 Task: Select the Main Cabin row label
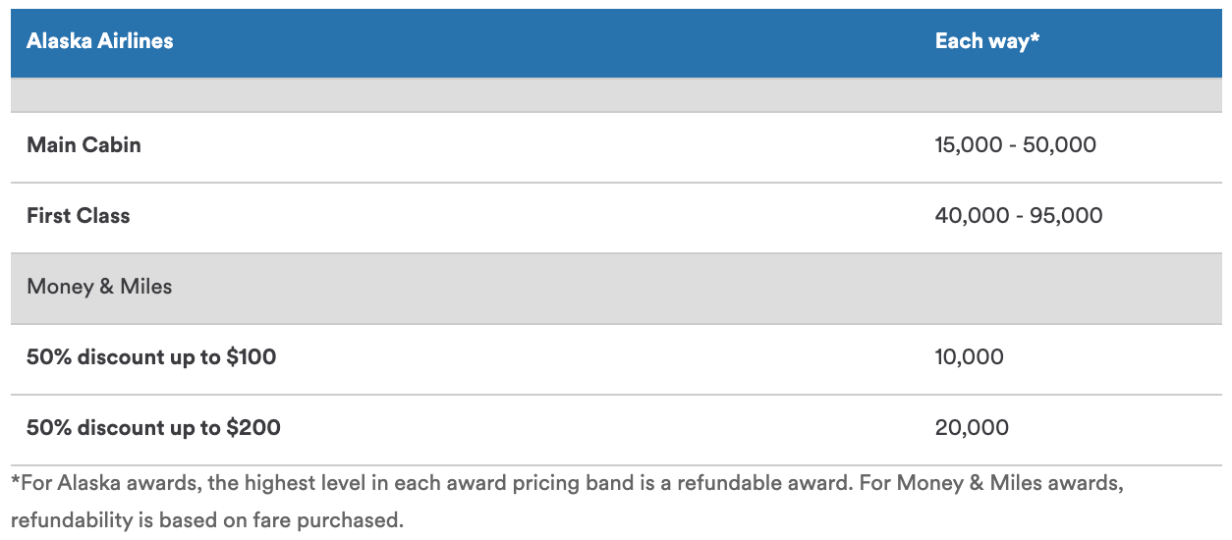coord(84,145)
